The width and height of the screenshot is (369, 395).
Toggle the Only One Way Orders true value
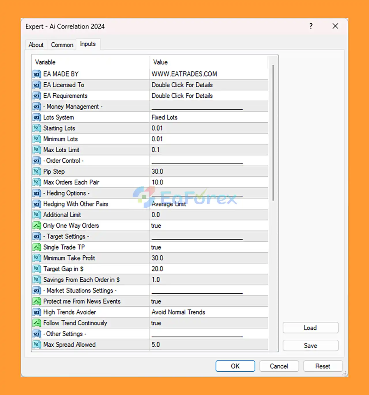156,226
